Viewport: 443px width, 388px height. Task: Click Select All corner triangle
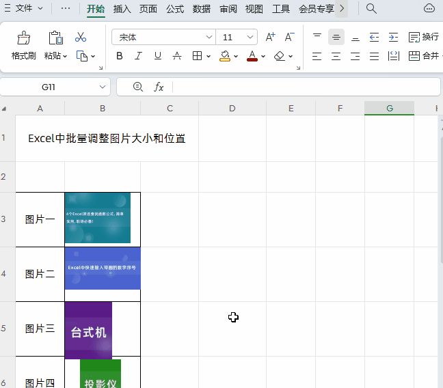[4, 109]
